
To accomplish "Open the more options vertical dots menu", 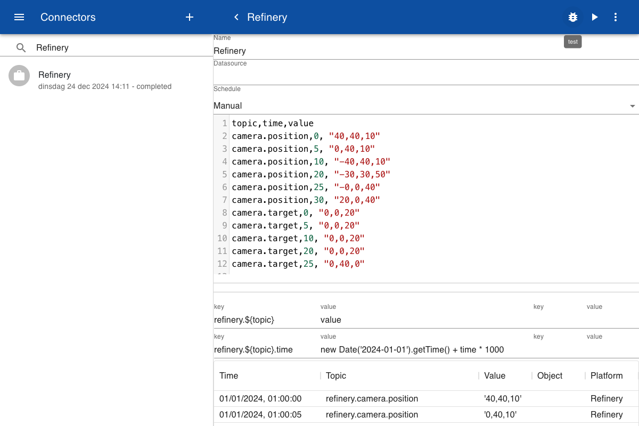I will coord(616,17).
